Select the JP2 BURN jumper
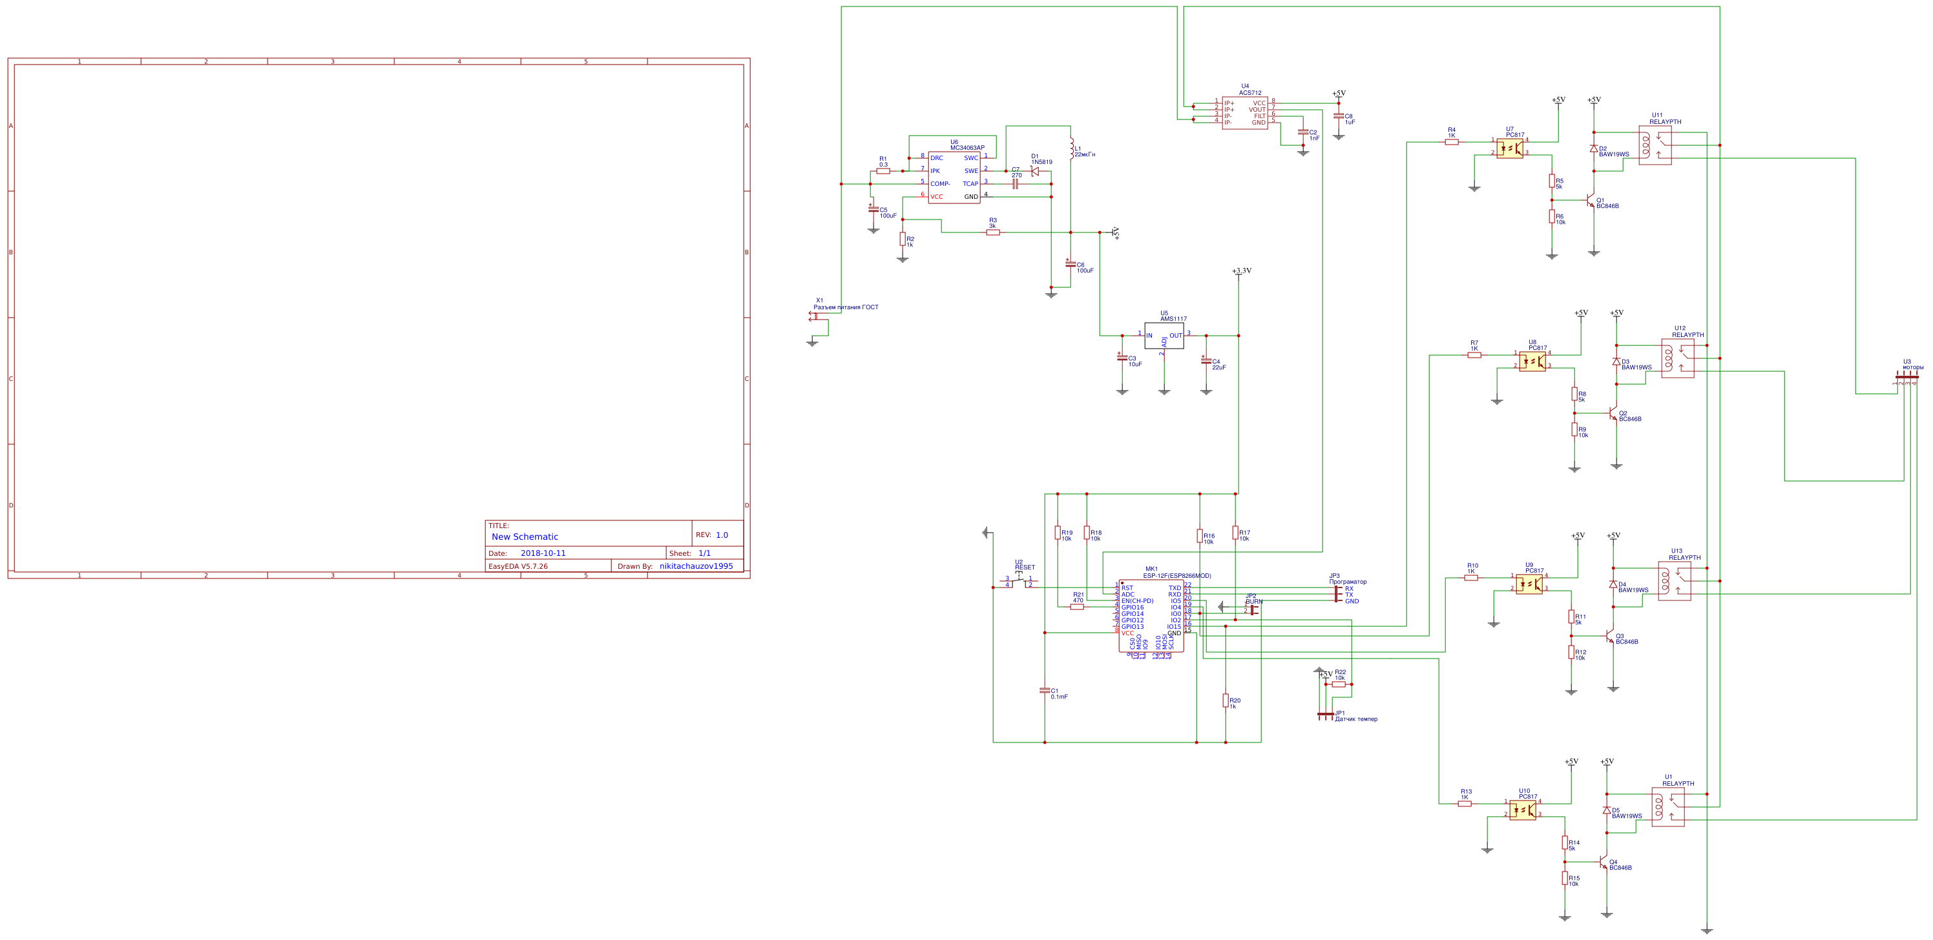 pos(1253,609)
